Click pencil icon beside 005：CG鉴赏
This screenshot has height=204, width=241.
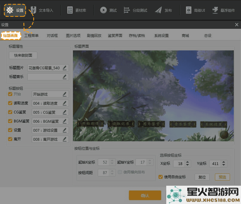pyautogui.click(x=65, y=112)
